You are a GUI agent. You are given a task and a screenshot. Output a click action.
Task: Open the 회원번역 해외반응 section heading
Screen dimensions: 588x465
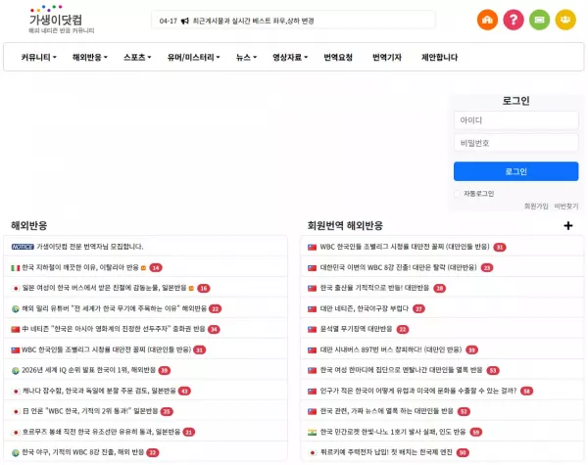click(345, 225)
